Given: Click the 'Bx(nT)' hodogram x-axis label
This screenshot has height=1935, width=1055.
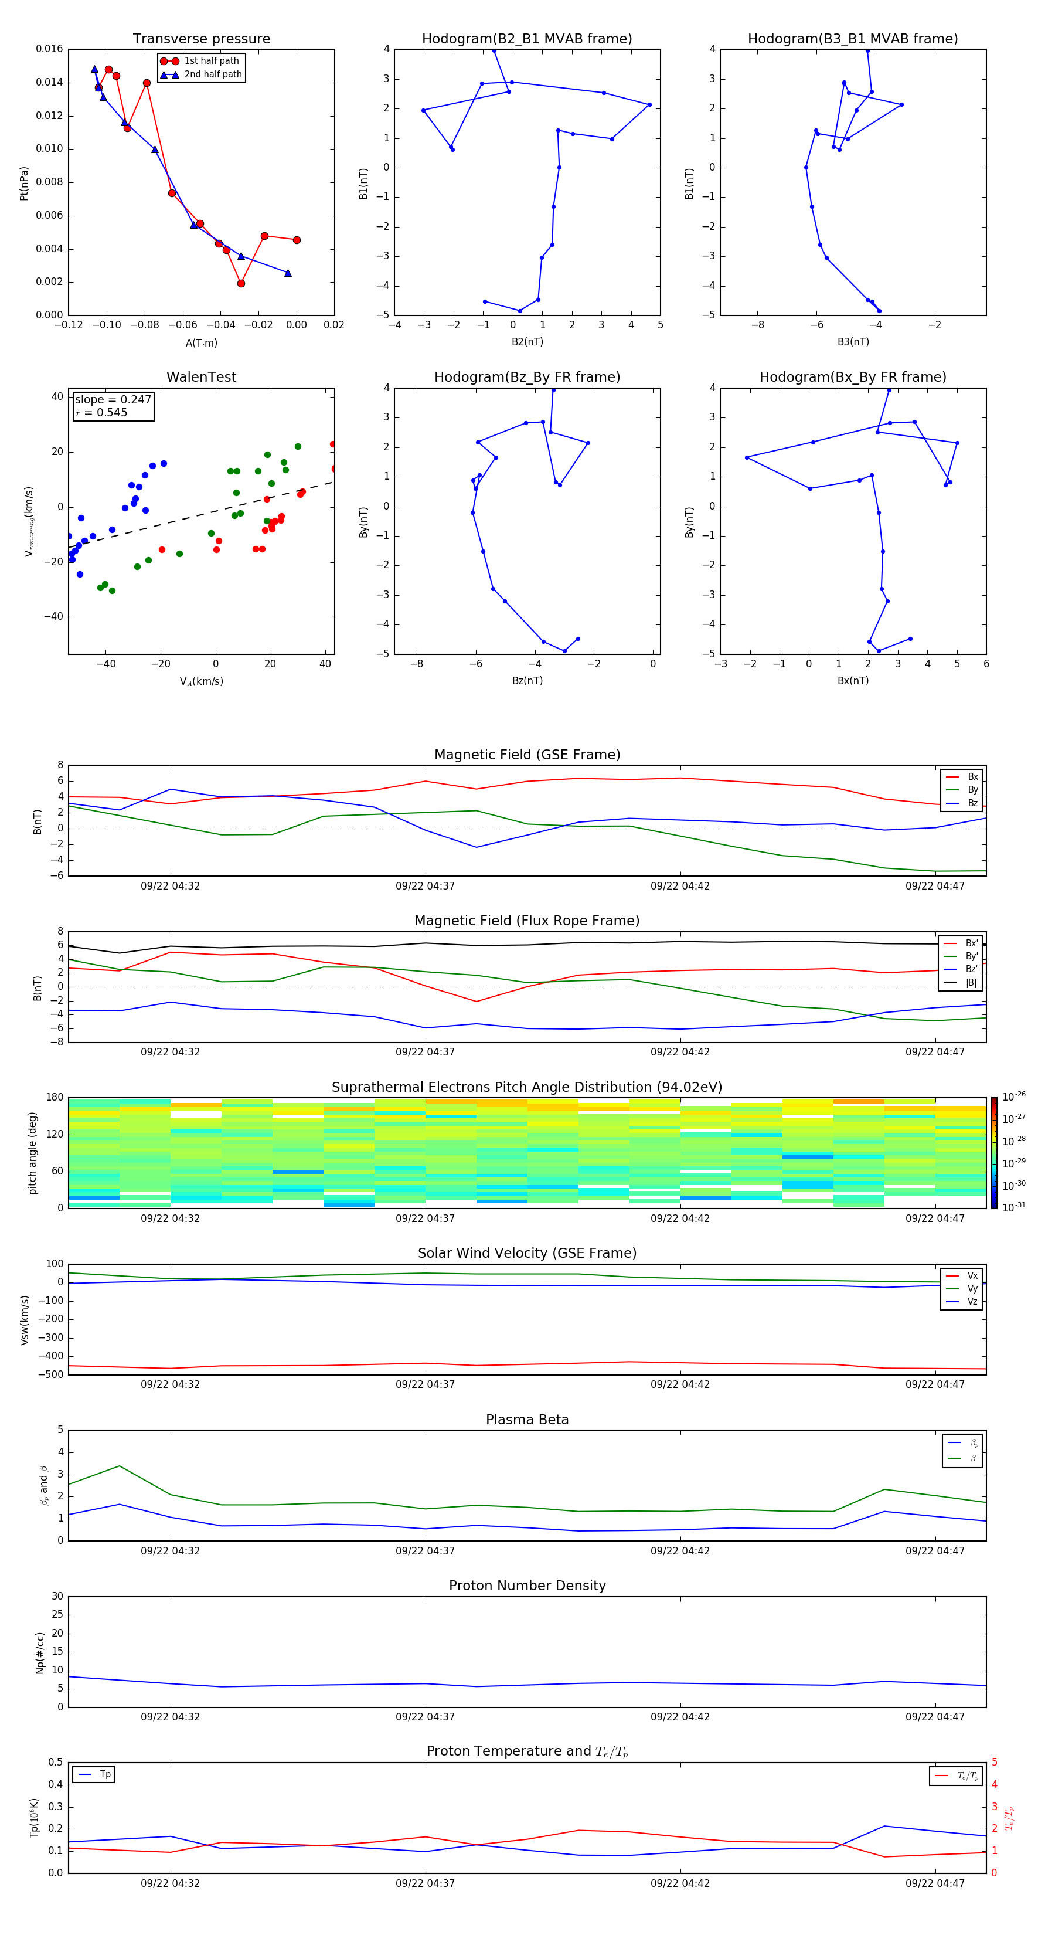Looking at the screenshot, I should point(853,681).
